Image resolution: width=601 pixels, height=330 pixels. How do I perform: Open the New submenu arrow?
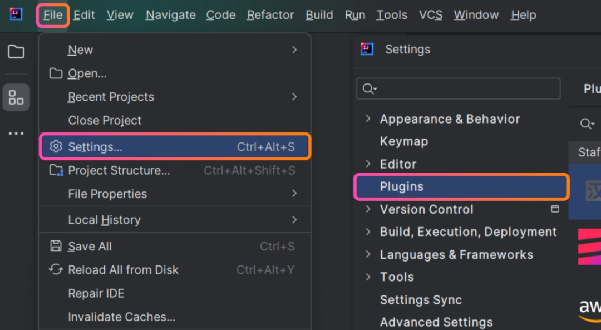[x=294, y=50]
